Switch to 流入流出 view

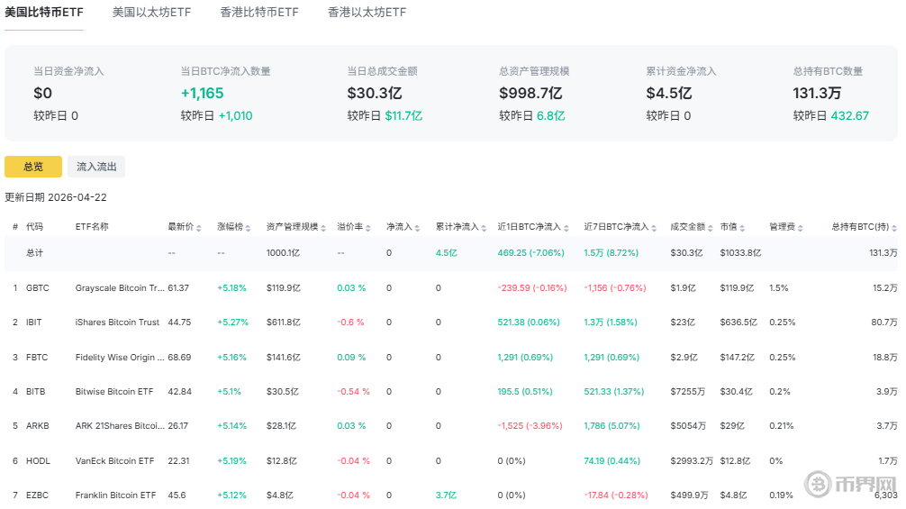tap(96, 167)
